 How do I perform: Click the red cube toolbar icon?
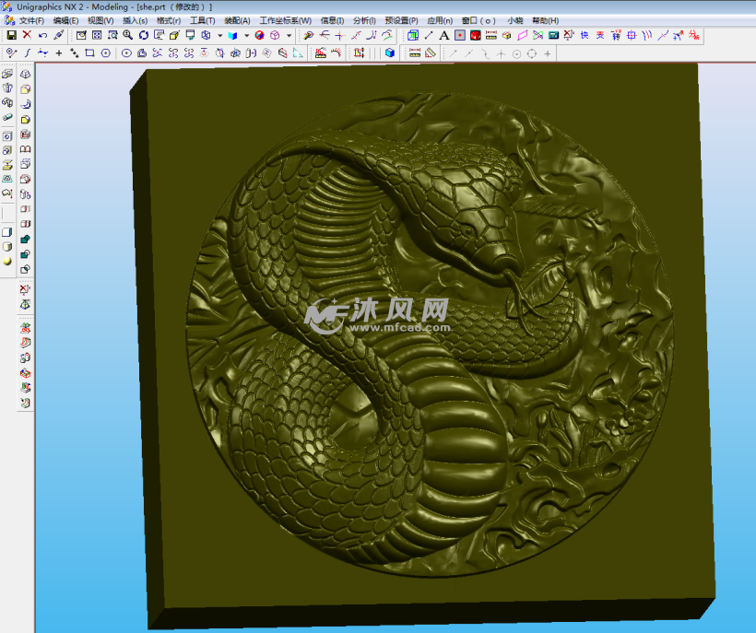pos(476,35)
